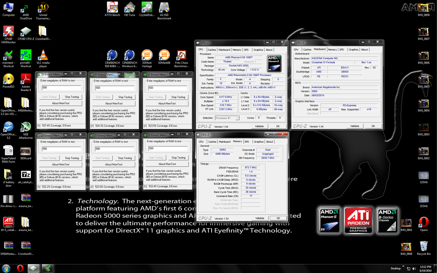Viewport: 438px width, 273px height.
Task: Open the Computer desktop icon
Action: click(x=8, y=10)
